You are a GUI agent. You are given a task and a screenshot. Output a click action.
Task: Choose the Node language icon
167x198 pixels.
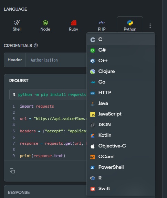pyautogui.click(x=45, y=23)
